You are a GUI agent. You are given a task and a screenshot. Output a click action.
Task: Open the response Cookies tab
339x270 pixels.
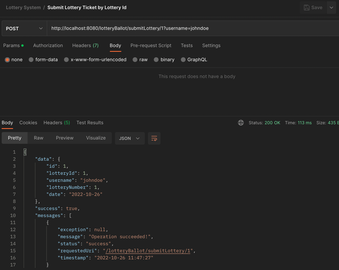click(28, 123)
